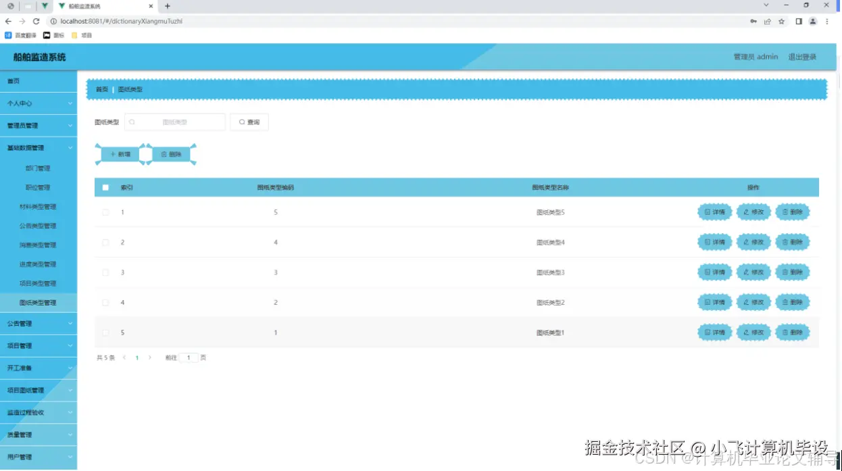Check the checkbox for row index 2
This screenshot has height=471, width=842.
(105, 242)
